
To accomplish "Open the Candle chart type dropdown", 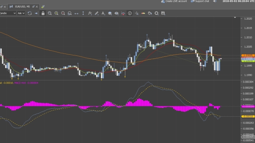I will pyautogui.click(x=8, y=13).
